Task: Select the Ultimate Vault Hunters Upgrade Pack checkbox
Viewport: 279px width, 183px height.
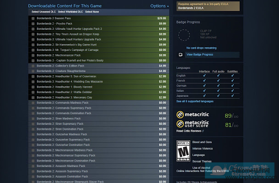Action: click(x=33, y=39)
